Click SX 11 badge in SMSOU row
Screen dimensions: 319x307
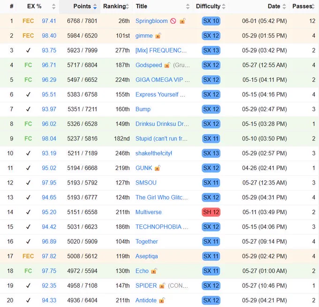(211, 183)
